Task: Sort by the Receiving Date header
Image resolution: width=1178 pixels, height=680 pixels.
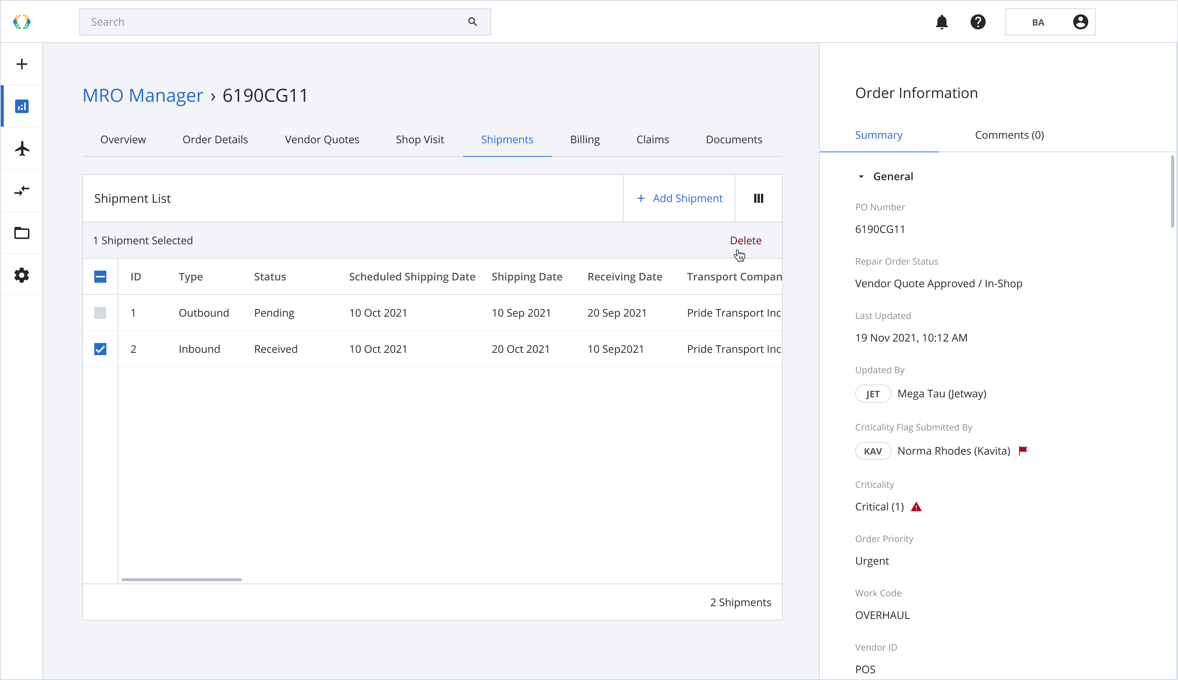Action: pyautogui.click(x=624, y=277)
